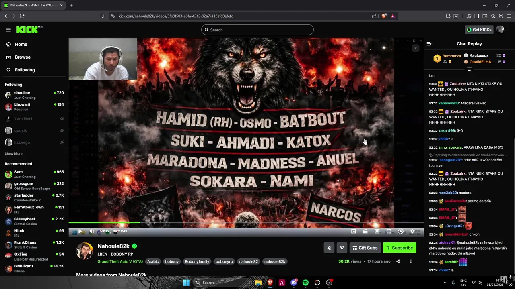This screenshot has width=515, height=289.
Task: Expand the chat leaderboard chevron
Action: click(469, 69)
